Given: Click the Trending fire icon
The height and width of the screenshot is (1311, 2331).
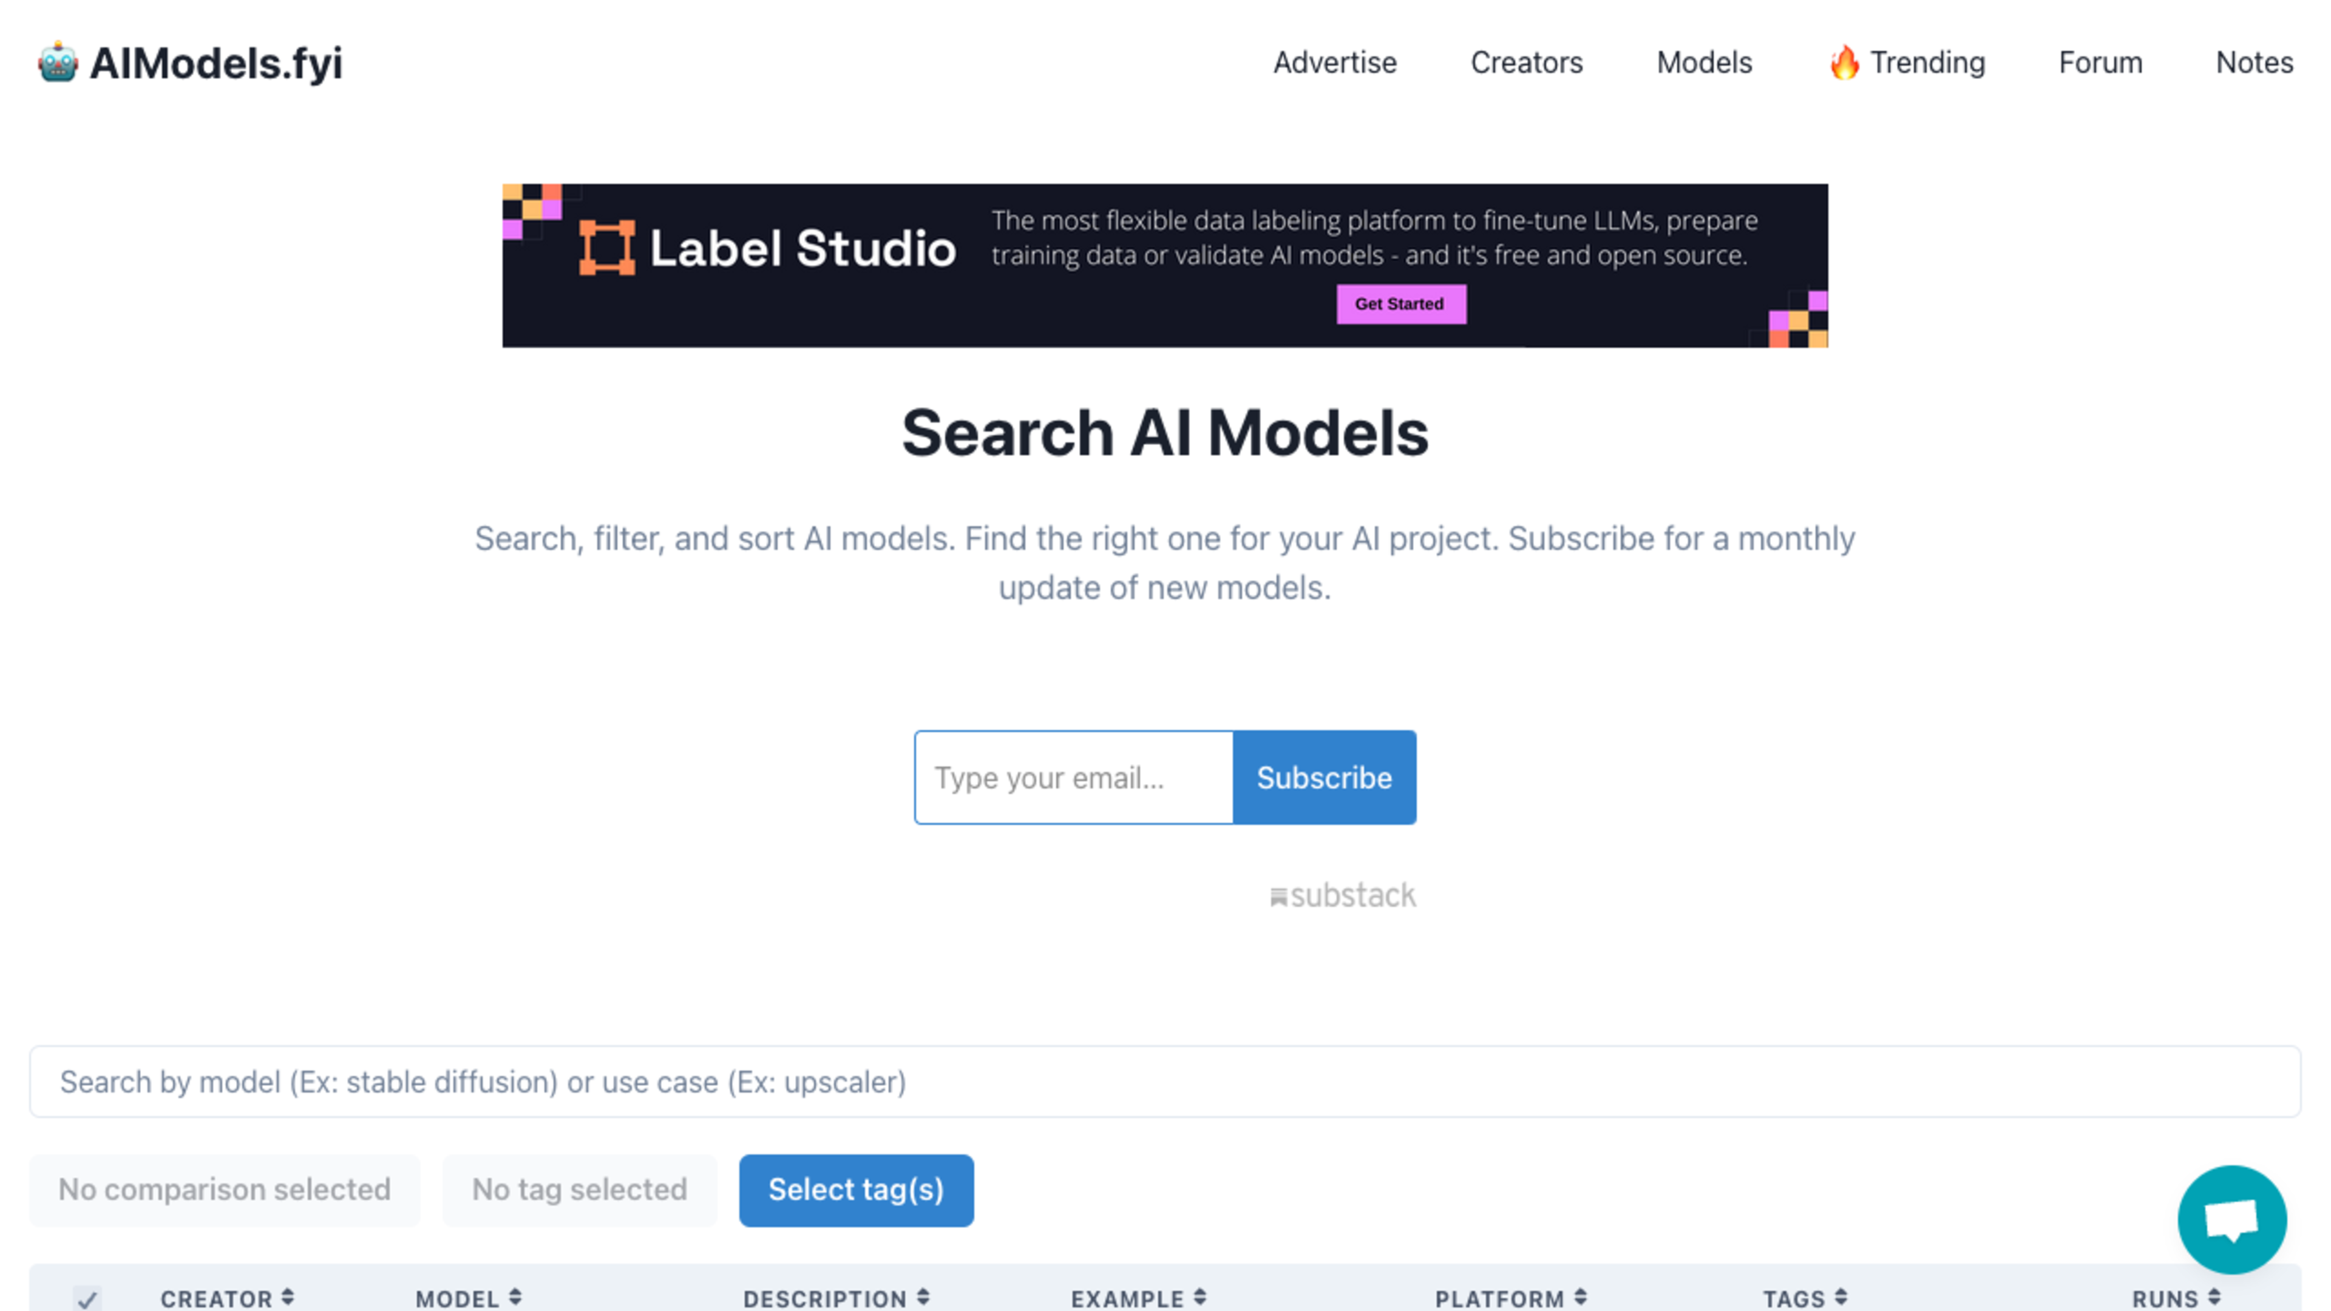Looking at the screenshot, I should (1844, 63).
